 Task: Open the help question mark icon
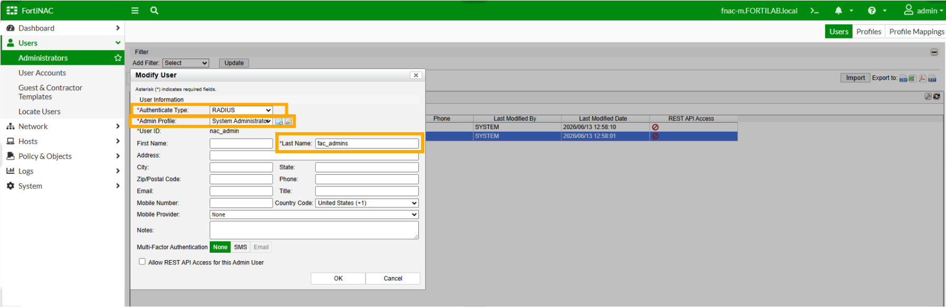tap(872, 11)
